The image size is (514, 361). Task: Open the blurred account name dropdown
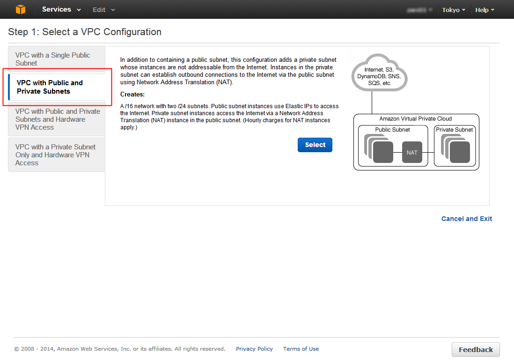point(419,10)
